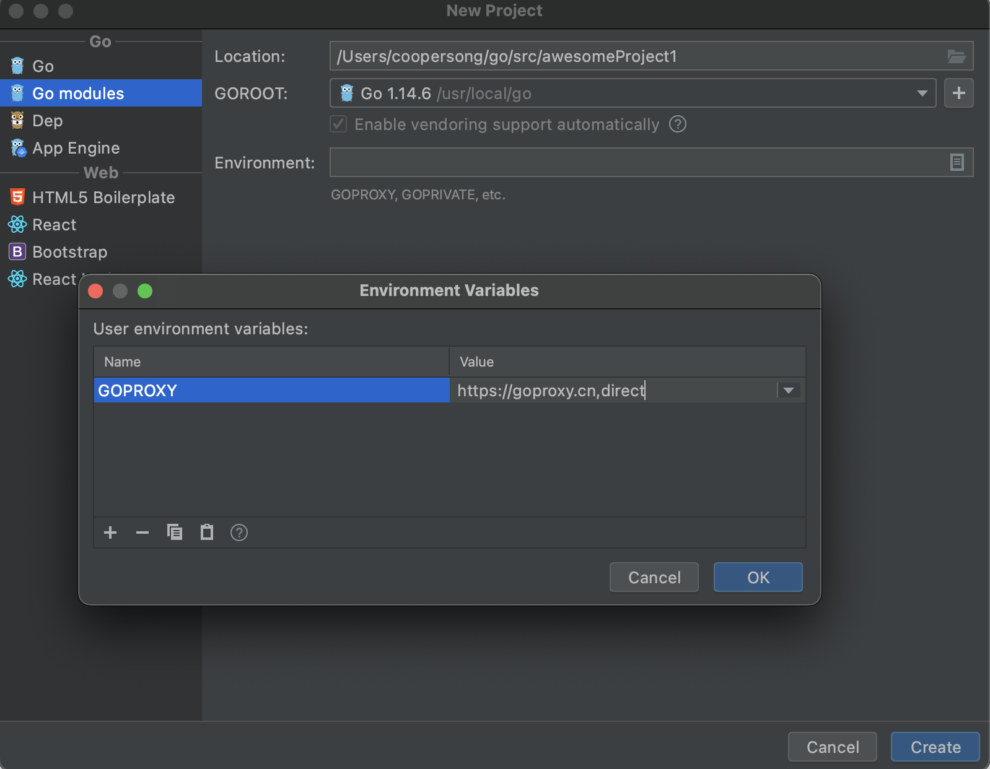Click the Go gopher icon
The height and width of the screenshot is (769, 990).
(x=17, y=66)
